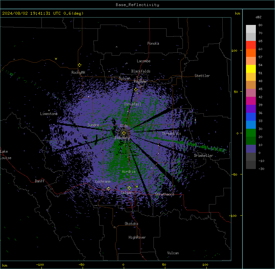Click the Okotoks city label
Viewport: 275px width, 269px height.
coord(131,224)
